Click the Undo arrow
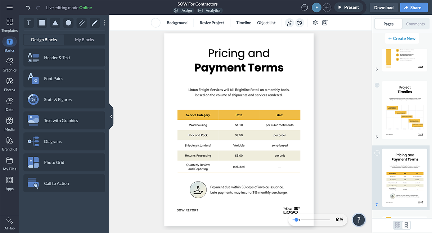 click(28, 7)
